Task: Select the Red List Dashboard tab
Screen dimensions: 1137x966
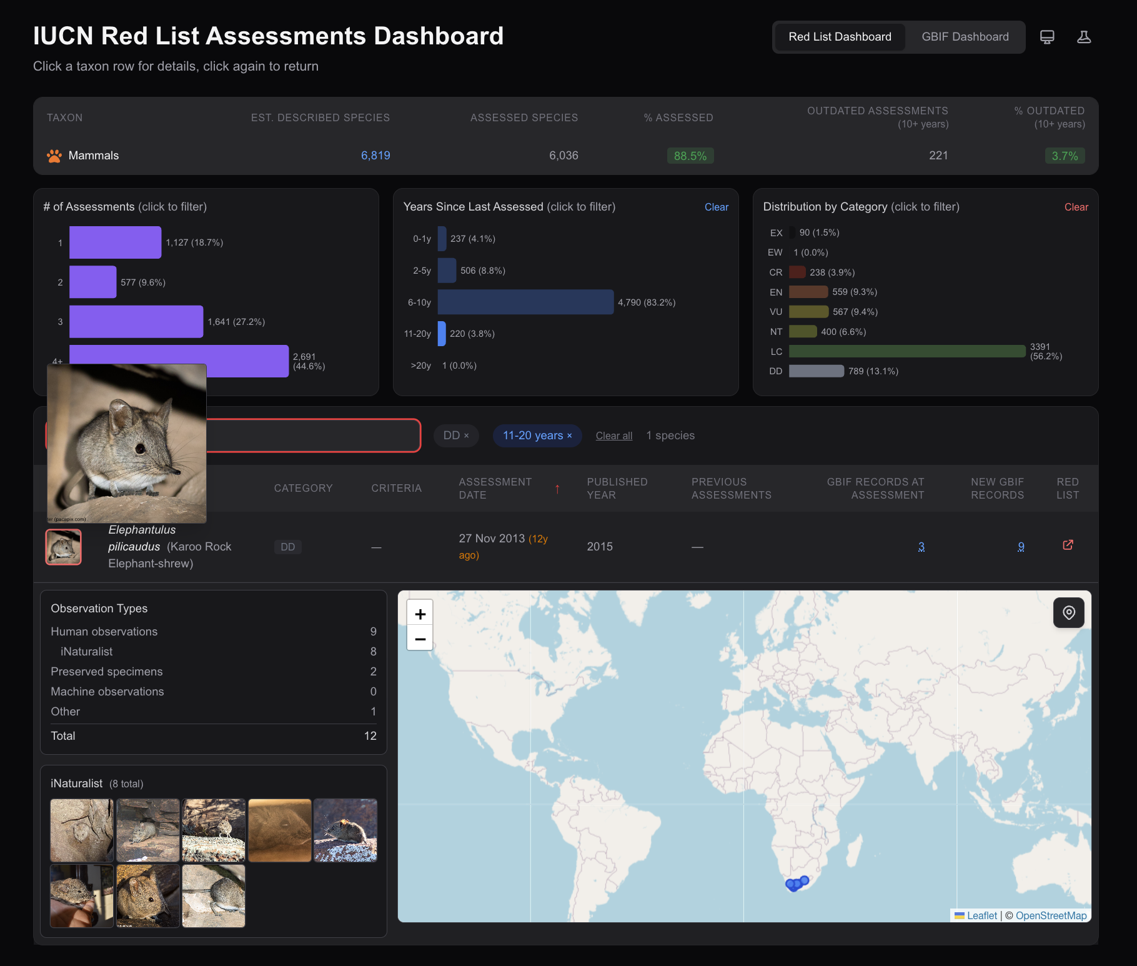Action: (x=840, y=37)
